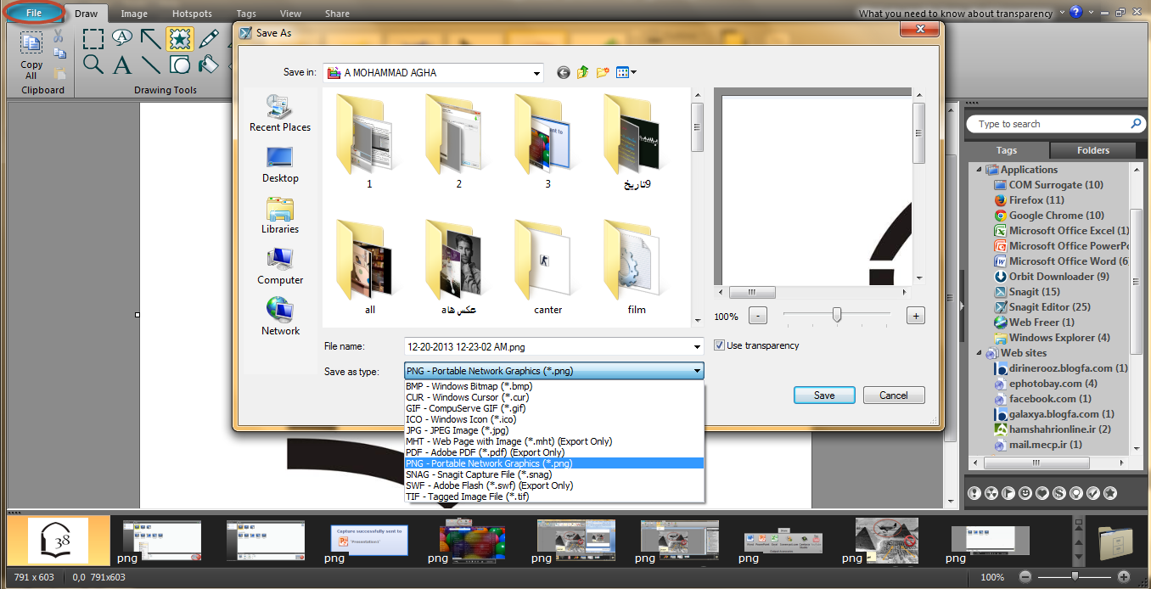The image size is (1151, 589).
Task: Collapse the Web sites tree node
Action: tap(979, 353)
